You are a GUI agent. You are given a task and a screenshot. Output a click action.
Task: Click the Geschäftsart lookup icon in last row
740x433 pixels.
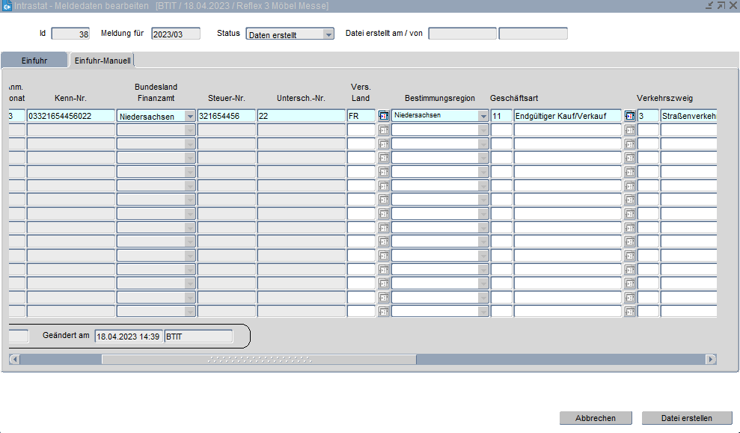[629, 312]
